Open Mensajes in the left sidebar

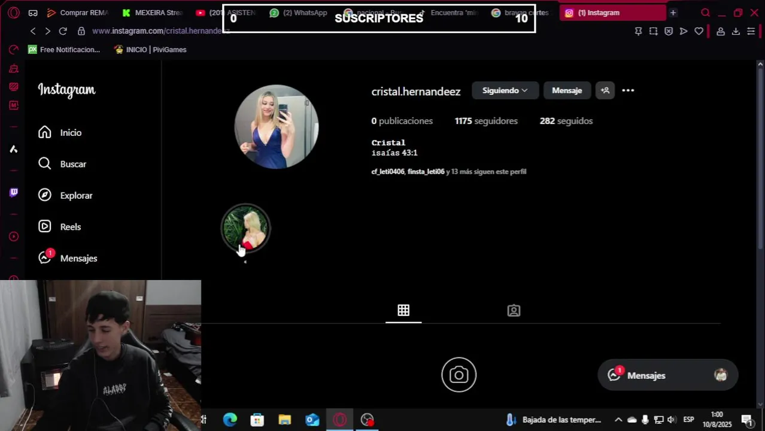[x=67, y=258]
